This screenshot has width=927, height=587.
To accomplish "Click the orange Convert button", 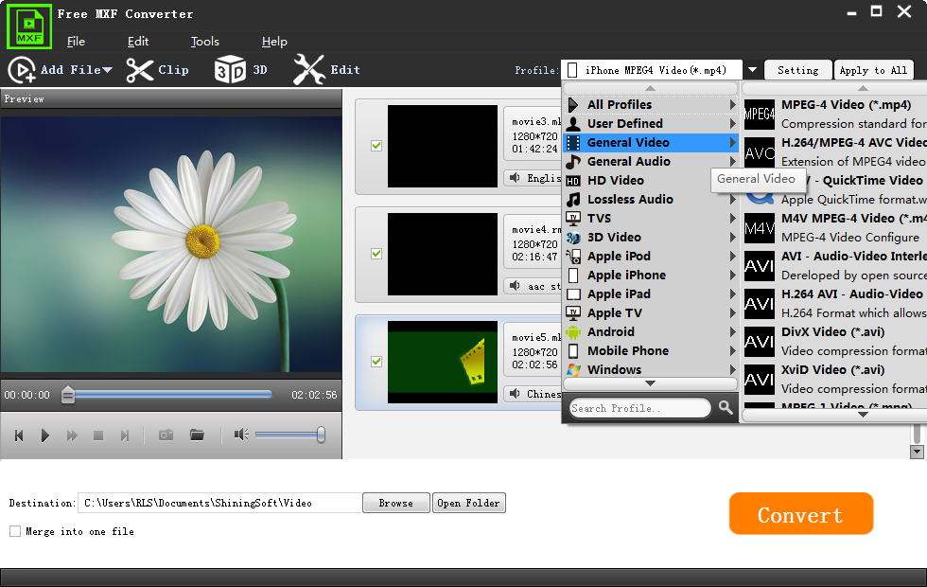I will pyautogui.click(x=800, y=514).
